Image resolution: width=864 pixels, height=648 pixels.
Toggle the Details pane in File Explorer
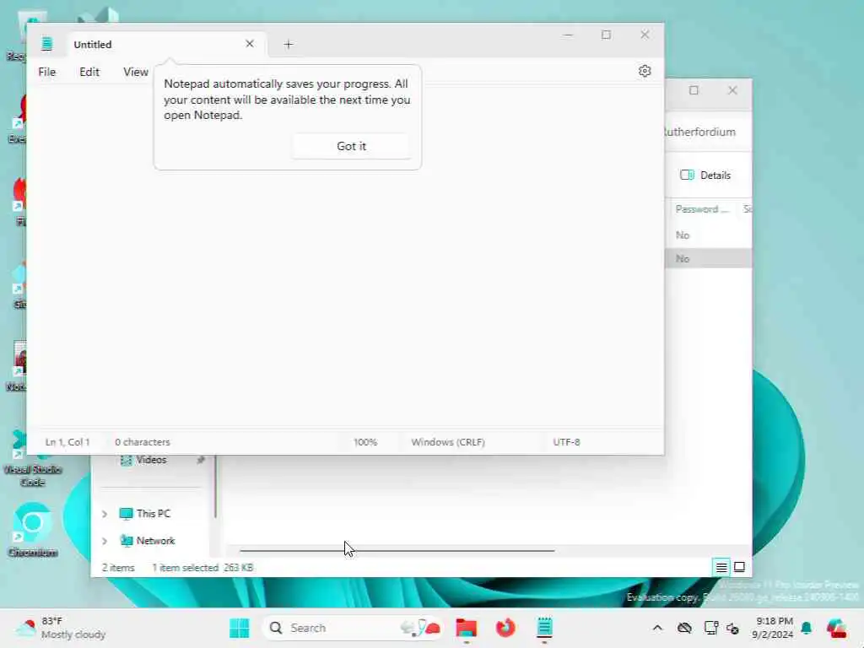coord(705,175)
